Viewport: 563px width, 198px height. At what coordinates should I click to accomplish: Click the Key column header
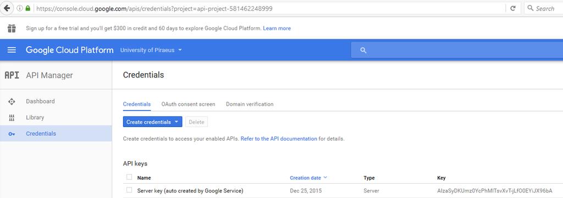[x=441, y=178]
